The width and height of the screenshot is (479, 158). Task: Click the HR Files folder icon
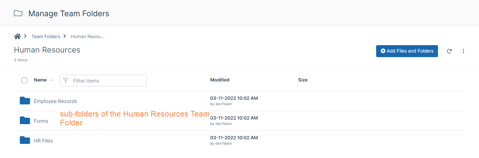click(x=25, y=140)
